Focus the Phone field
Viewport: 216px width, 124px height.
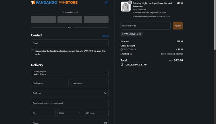(x=70, y=122)
